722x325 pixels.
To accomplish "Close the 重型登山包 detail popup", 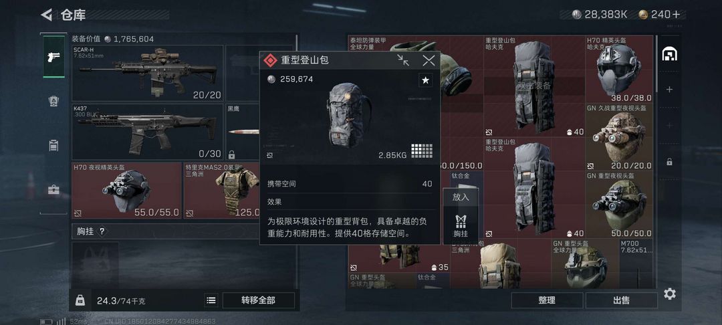I will pyautogui.click(x=429, y=60).
